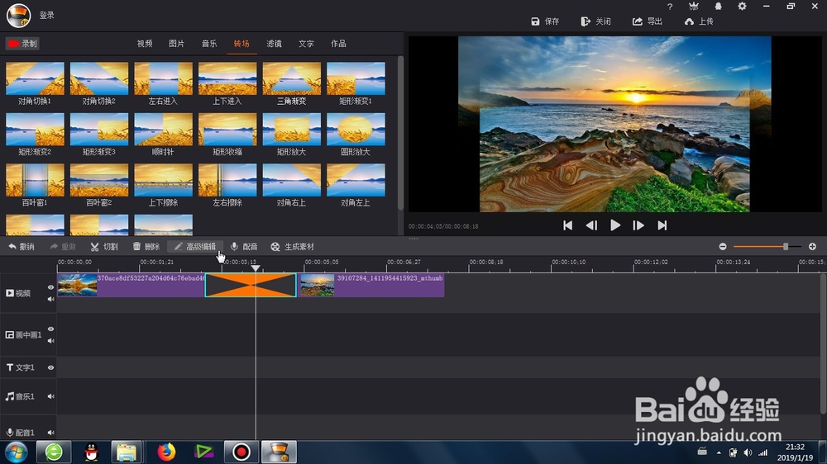This screenshot has height=464, width=827.
Task: Open the settings gear icon
Action: pyautogui.click(x=742, y=7)
